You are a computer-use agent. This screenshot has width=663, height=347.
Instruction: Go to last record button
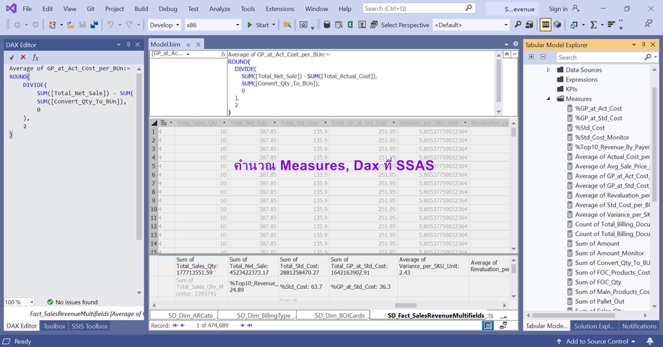249,326
